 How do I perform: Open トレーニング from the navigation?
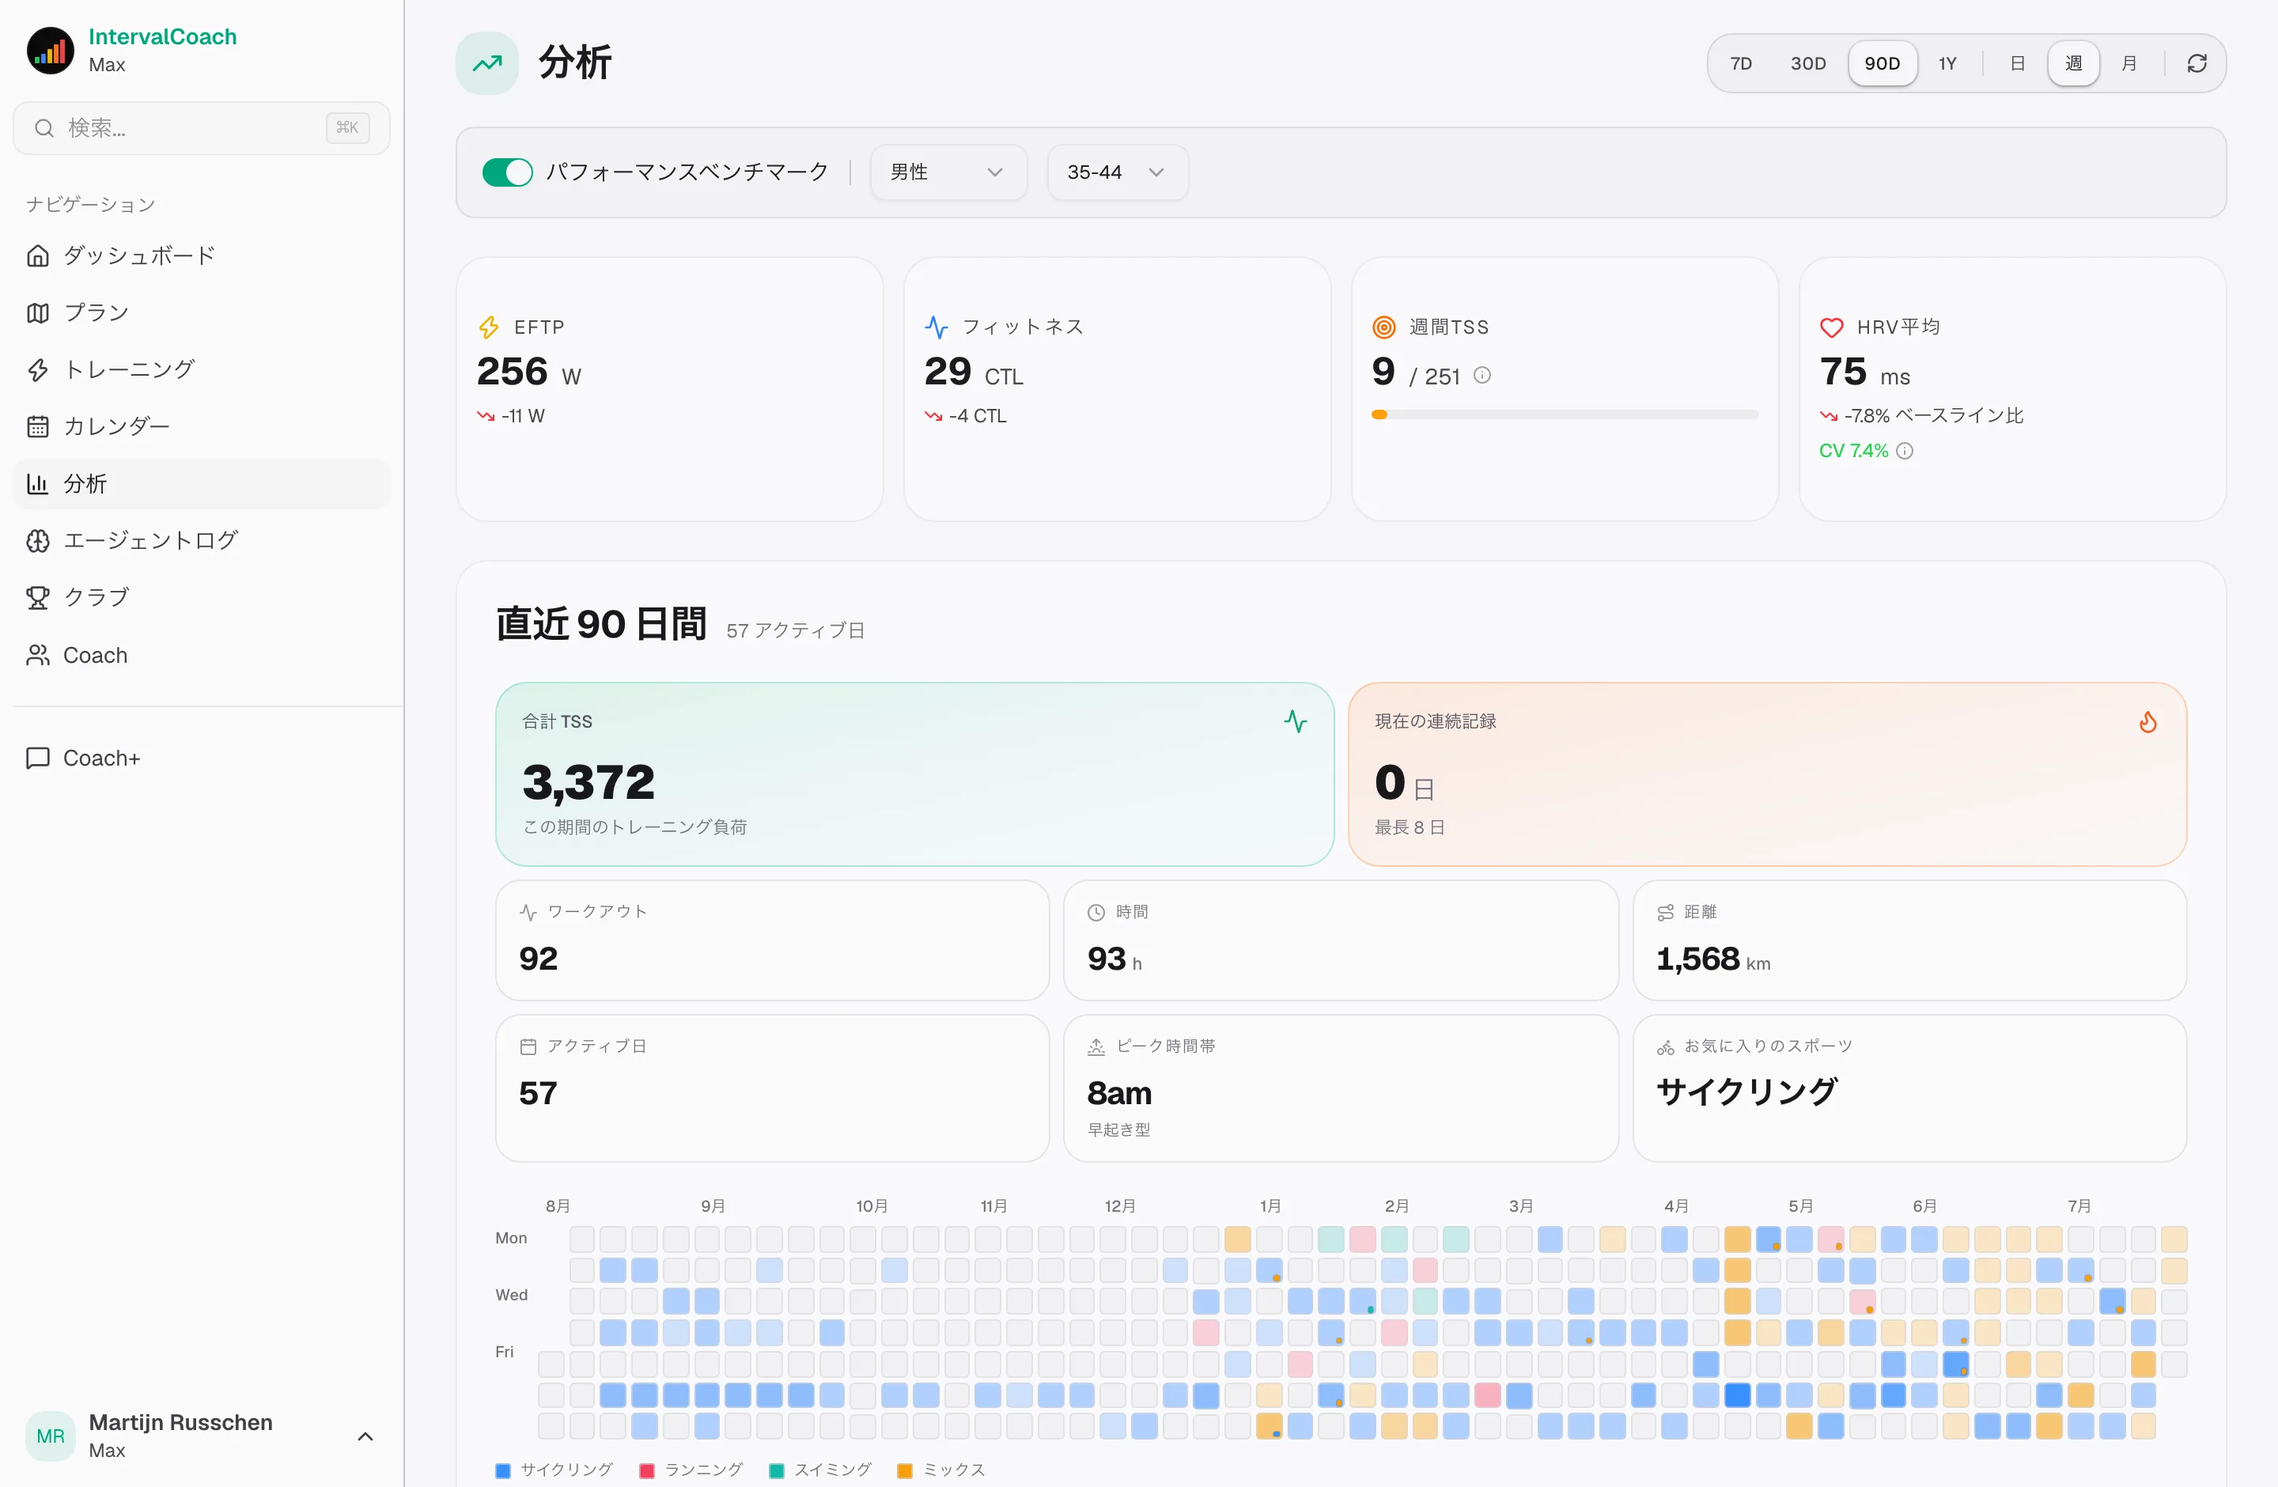(x=201, y=369)
